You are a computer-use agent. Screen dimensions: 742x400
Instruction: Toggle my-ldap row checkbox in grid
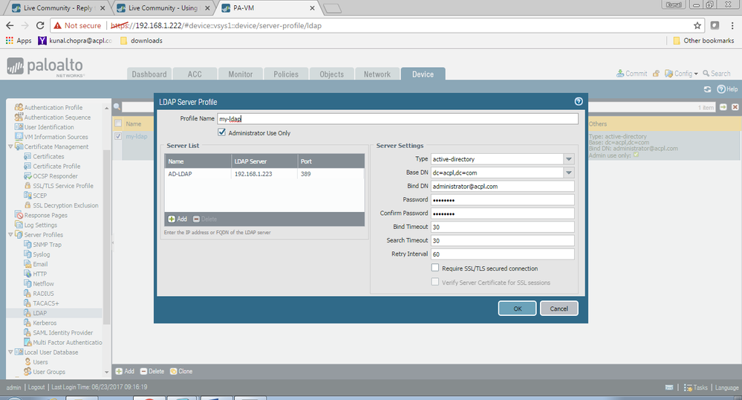tap(118, 136)
